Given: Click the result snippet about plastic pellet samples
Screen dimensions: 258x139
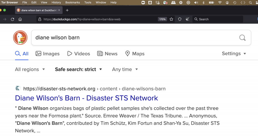Looking at the screenshot, I should pyautogui.click(x=117, y=119).
